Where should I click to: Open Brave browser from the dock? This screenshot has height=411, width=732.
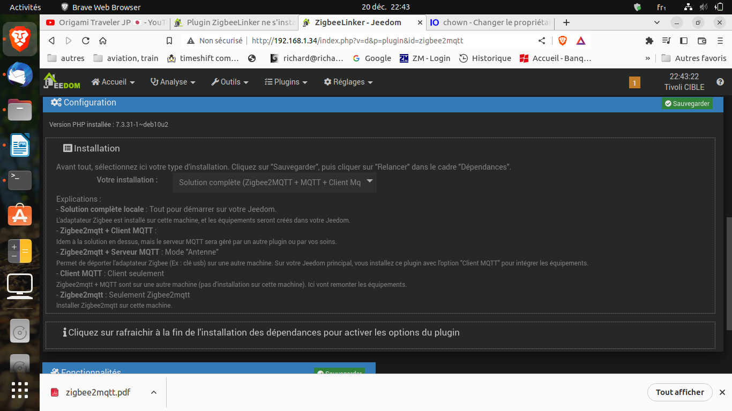(20, 39)
